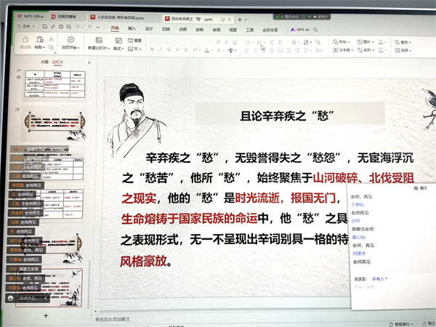This screenshot has height=327, width=436.
Task: Open the 文本框 text box dropdown
Action: tap(343, 50)
